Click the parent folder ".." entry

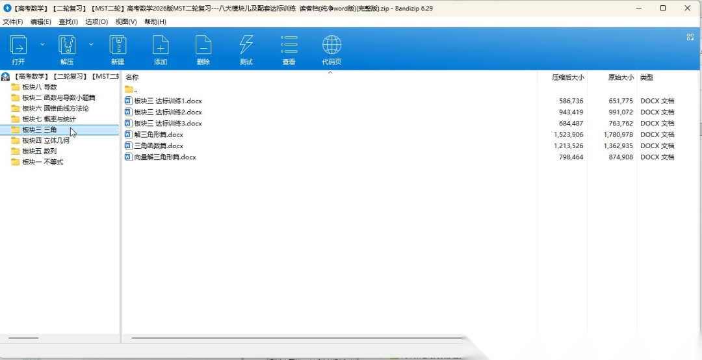pyautogui.click(x=135, y=90)
